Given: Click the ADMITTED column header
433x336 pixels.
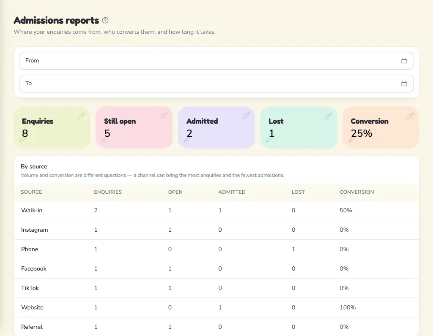Looking at the screenshot, I should [x=232, y=192].
